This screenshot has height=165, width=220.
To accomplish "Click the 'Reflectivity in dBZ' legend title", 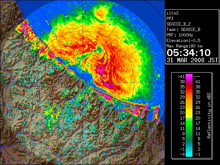I will tap(209, 115).
